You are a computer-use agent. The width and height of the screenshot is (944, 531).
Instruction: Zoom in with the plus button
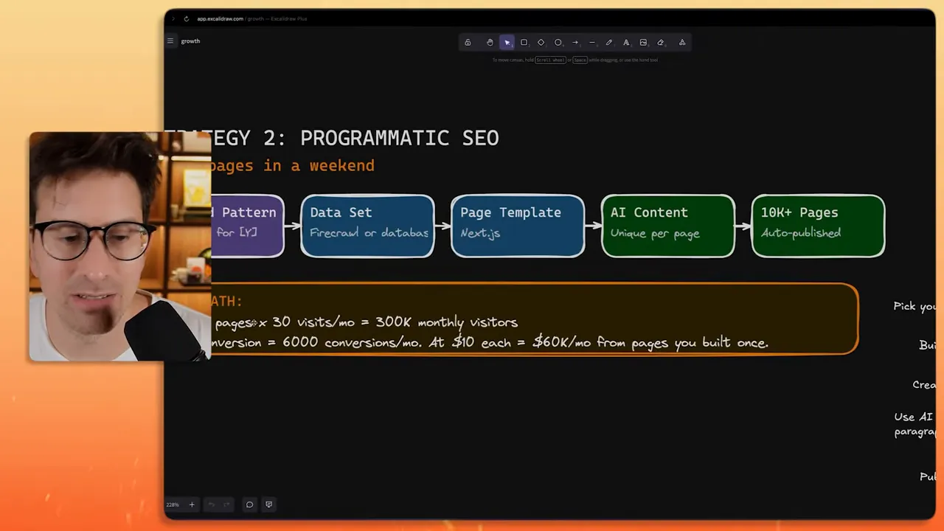click(x=192, y=504)
